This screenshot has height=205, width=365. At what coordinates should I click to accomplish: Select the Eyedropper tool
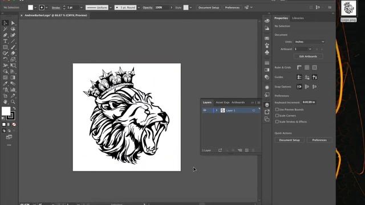(x=5, y=84)
